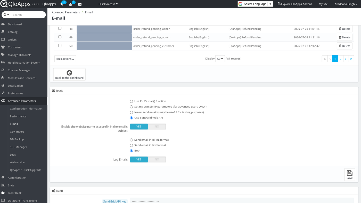Click the Hotel Reservation System bed icon
This screenshot has height=203, width=361.
[x=3, y=63]
